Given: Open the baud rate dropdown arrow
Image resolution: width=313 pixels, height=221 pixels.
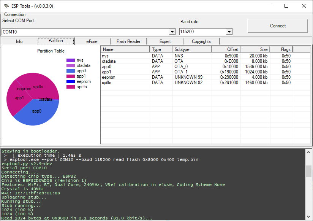Looking at the screenshot, I should [229, 32].
